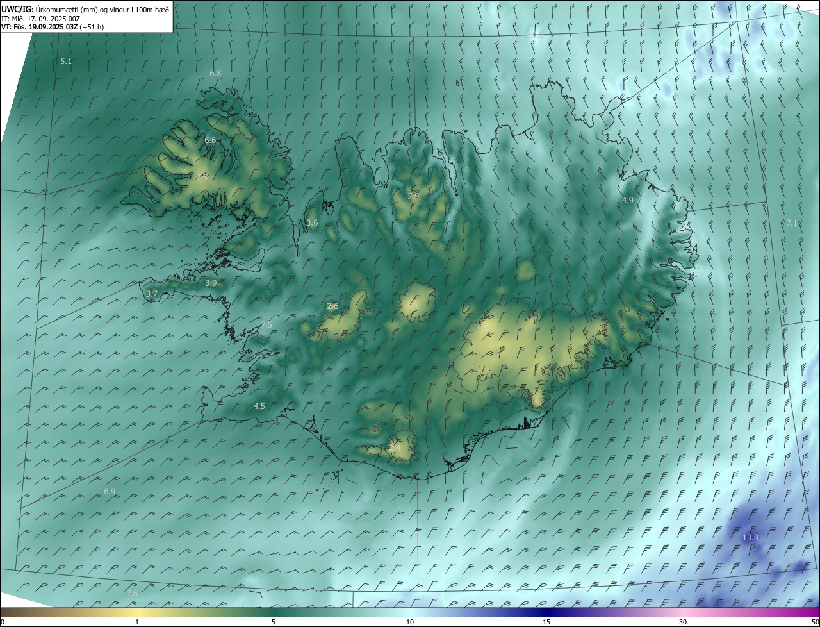
Task: Click the colorbar at the 30 tick
Action: click(x=683, y=623)
